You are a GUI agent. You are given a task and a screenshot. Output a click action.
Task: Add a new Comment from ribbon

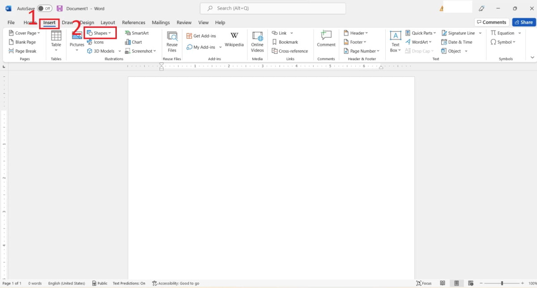coord(326,38)
